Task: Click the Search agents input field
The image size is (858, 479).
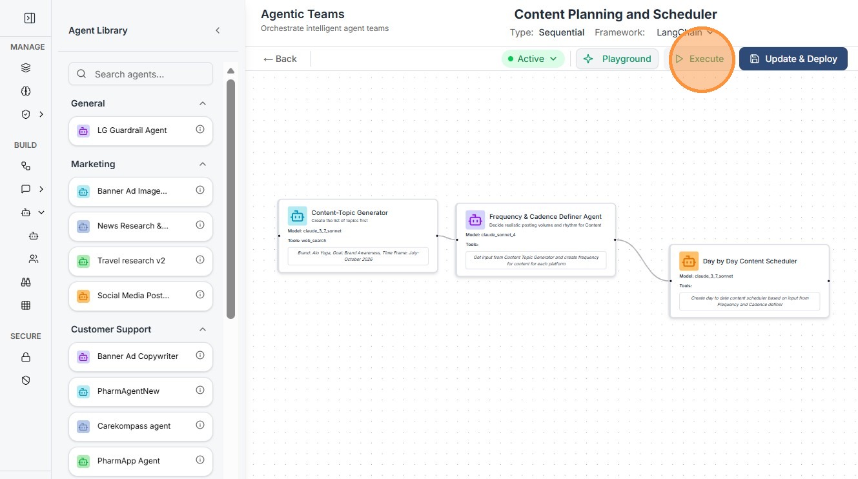Action: pos(148,74)
